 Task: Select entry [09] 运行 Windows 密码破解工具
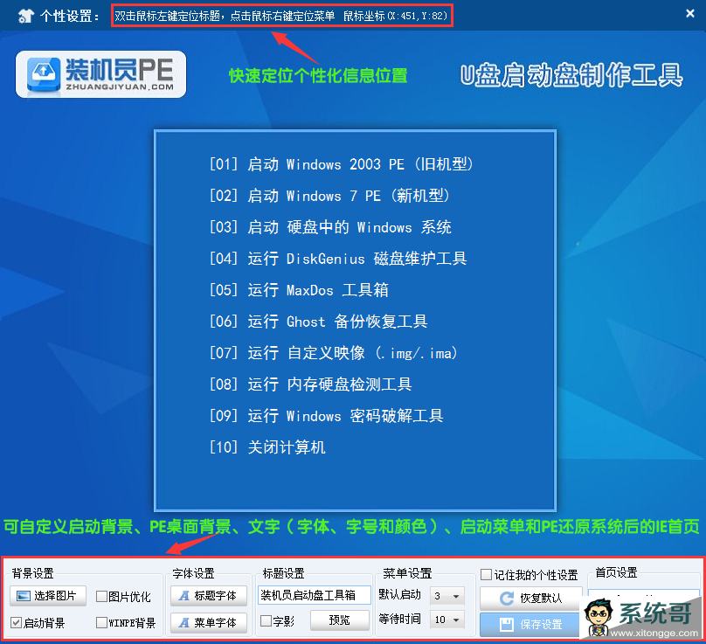tap(327, 416)
